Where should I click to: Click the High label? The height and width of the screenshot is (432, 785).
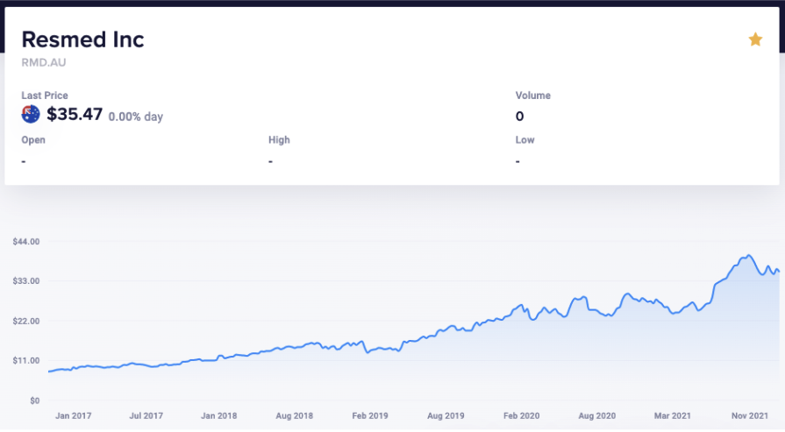point(279,140)
